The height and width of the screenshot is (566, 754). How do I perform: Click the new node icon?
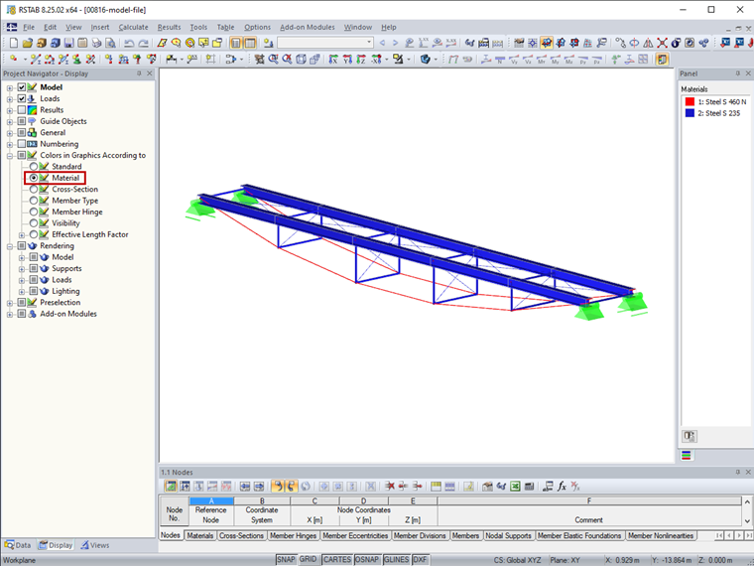14,60
